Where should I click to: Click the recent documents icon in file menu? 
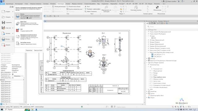pyautogui.click(x=11, y=7)
